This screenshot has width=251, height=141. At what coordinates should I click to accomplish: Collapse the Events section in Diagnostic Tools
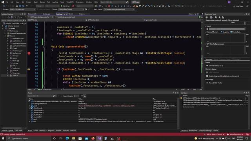[x=206, y=26]
